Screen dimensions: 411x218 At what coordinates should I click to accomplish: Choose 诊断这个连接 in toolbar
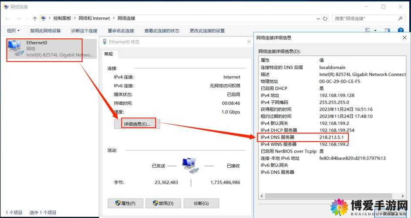(x=84, y=31)
